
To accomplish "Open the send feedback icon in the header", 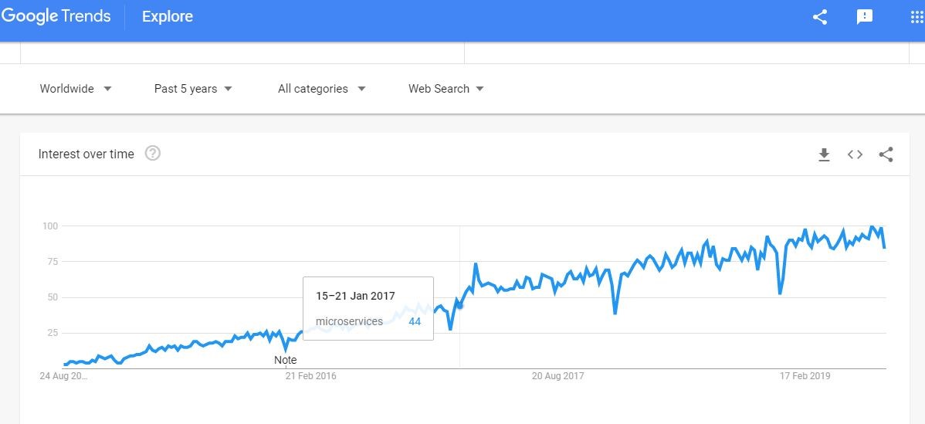I will [x=864, y=17].
